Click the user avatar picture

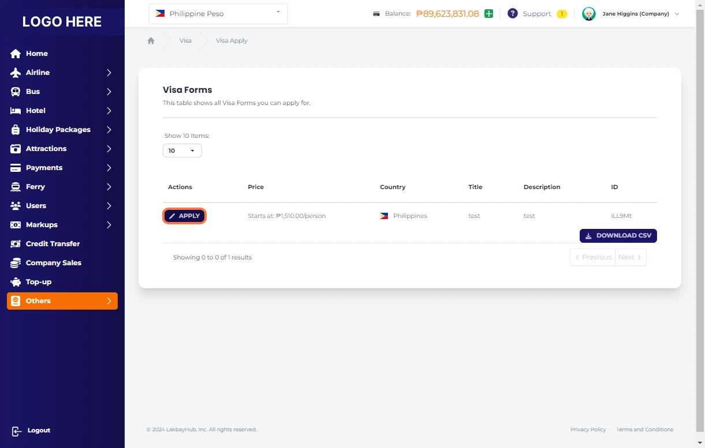(x=588, y=14)
